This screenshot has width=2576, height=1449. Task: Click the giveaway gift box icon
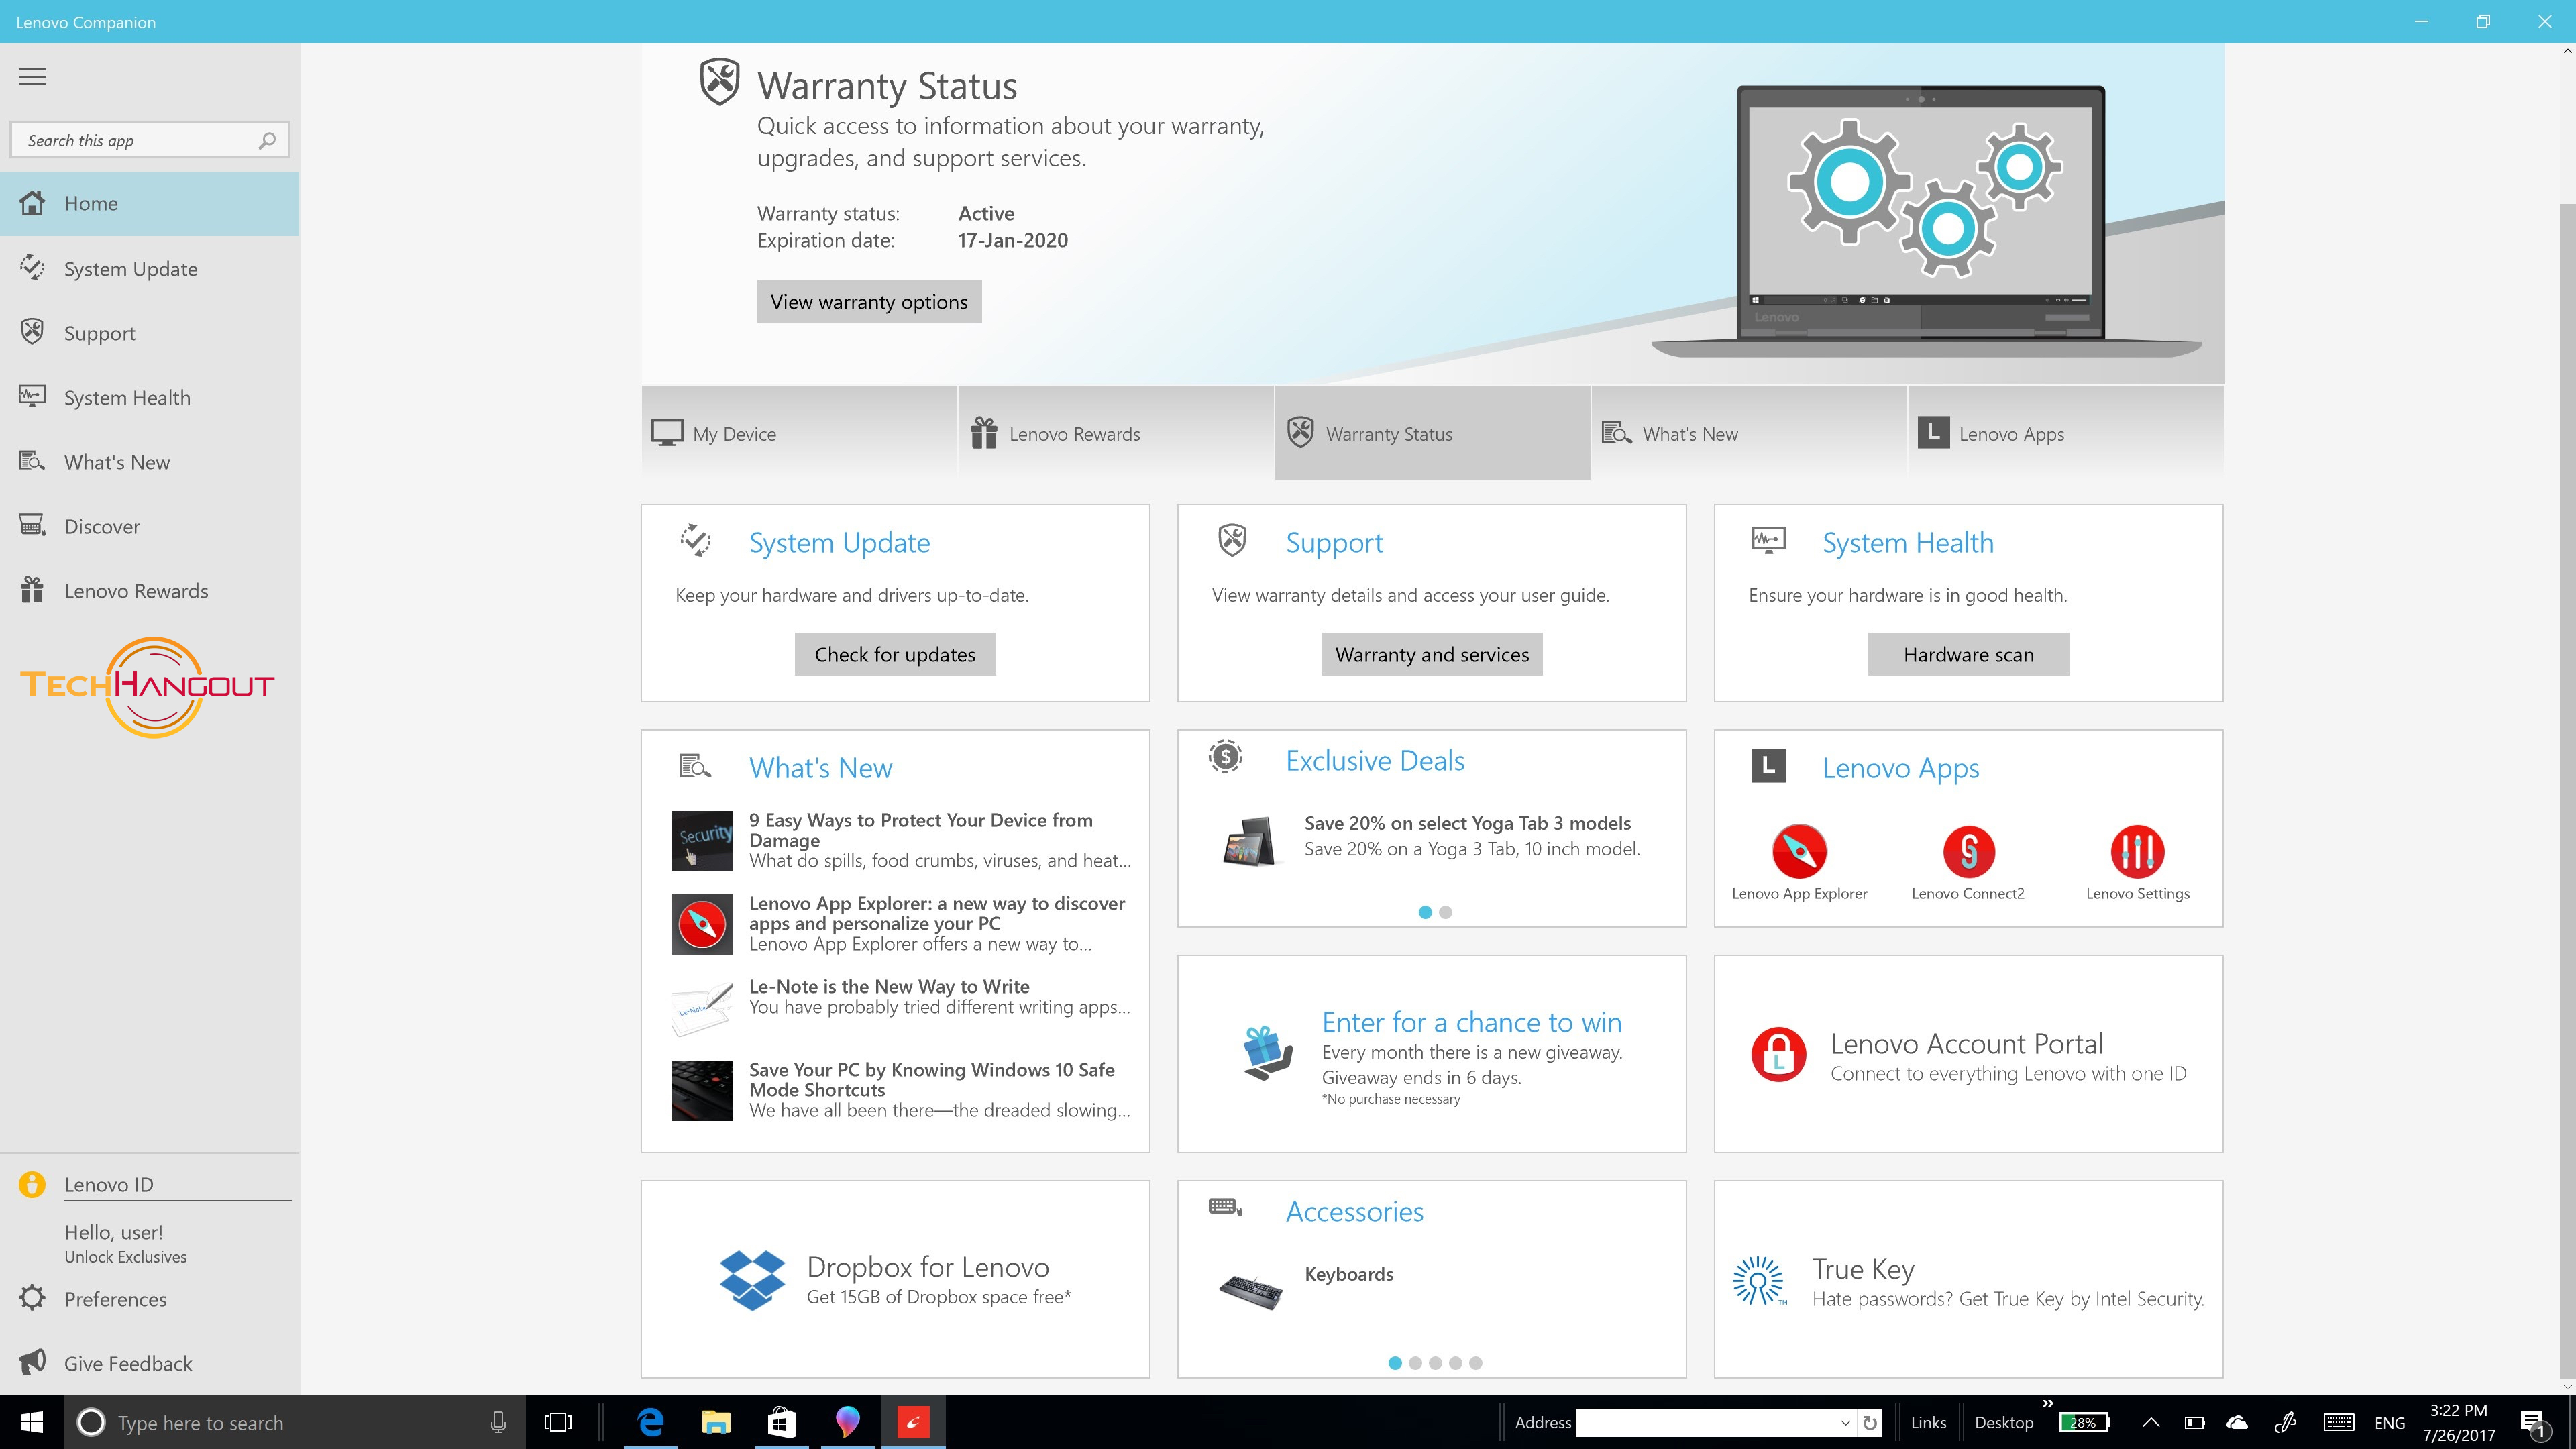pyautogui.click(x=1267, y=1053)
